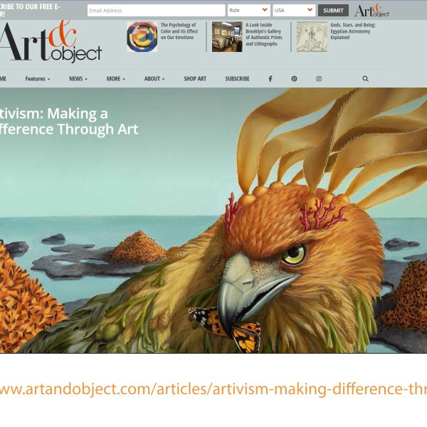
Task: Open the artandobject.com article URL
Action: (213, 389)
